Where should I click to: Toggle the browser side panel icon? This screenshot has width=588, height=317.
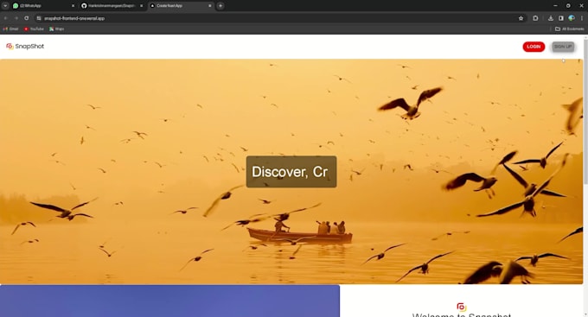[x=561, y=18]
